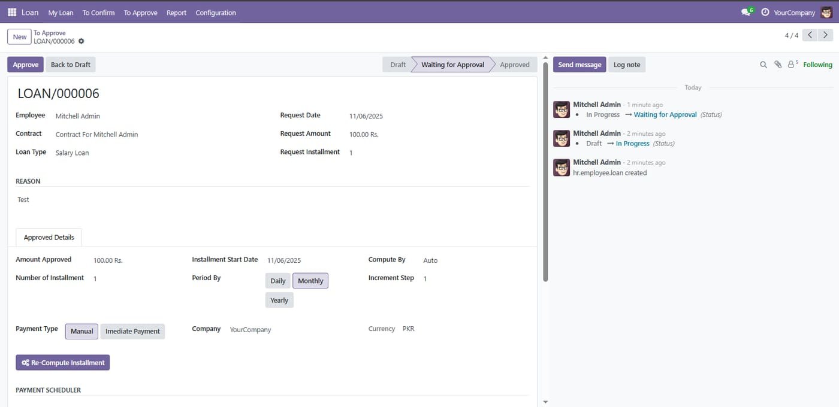Viewport: 839px width, 407px height.
Task: Click Mitchell Admin user avatar in top bar
Action: coord(826,12)
